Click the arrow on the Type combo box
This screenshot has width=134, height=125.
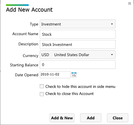pyautogui.click(x=112, y=24)
